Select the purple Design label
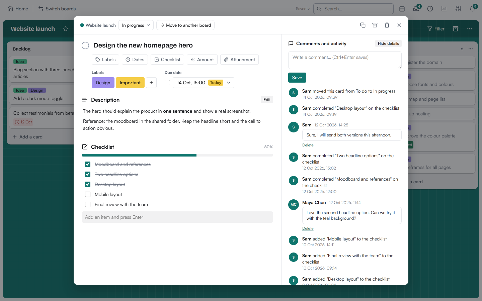Image resolution: width=482 pixels, height=301 pixels. (x=103, y=83)
